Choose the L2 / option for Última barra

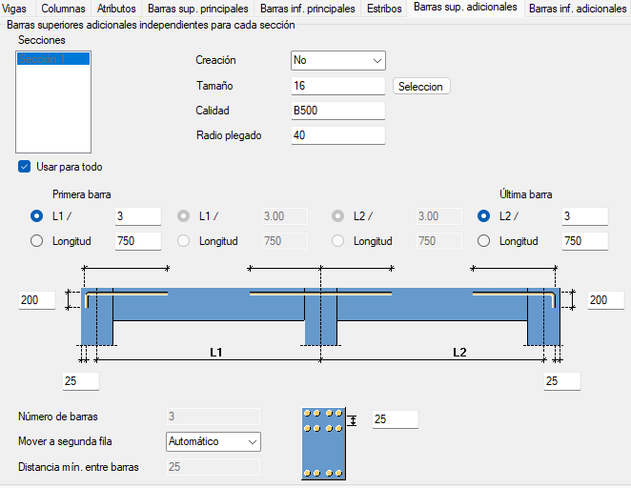(483, 216)
